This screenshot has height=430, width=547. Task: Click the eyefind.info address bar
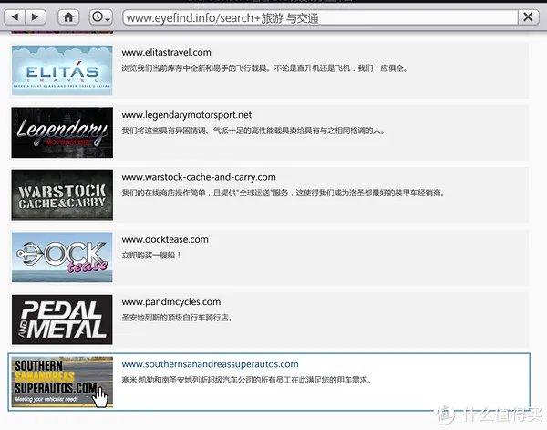320,17
